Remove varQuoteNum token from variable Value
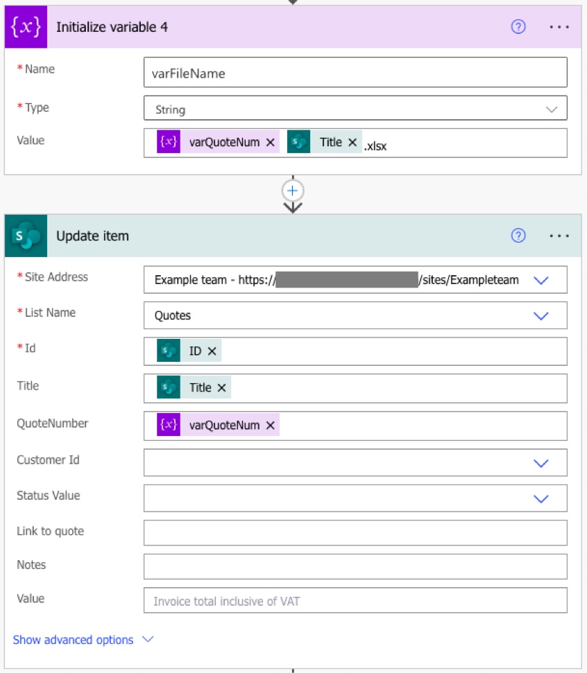The width and height of the screenshot is (587, 673). (271, 142)
